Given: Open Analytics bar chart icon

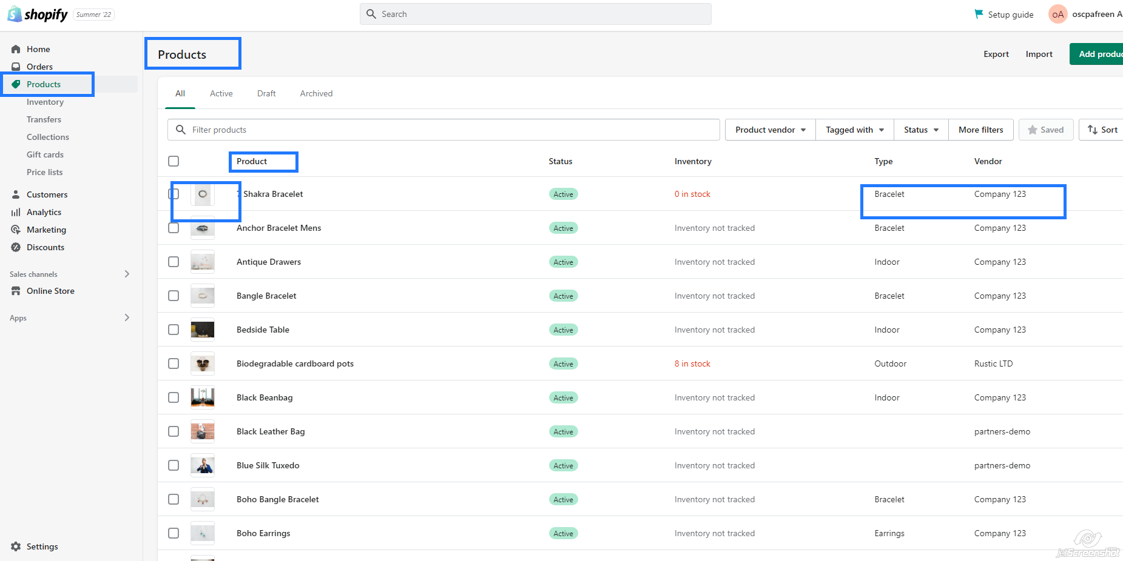Looking at the screenshot, I should 16,212.
